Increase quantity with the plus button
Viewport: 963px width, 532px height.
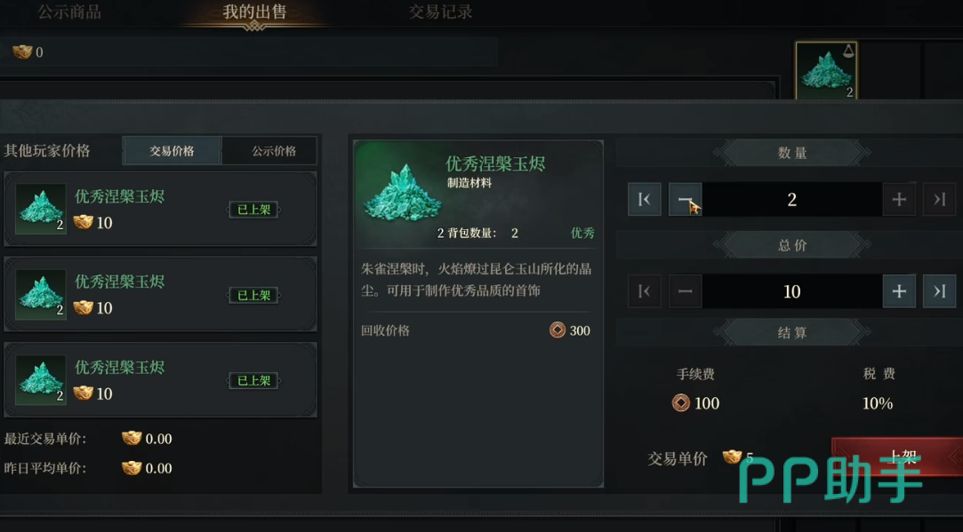pyautogui.click(x=898, y=200)
